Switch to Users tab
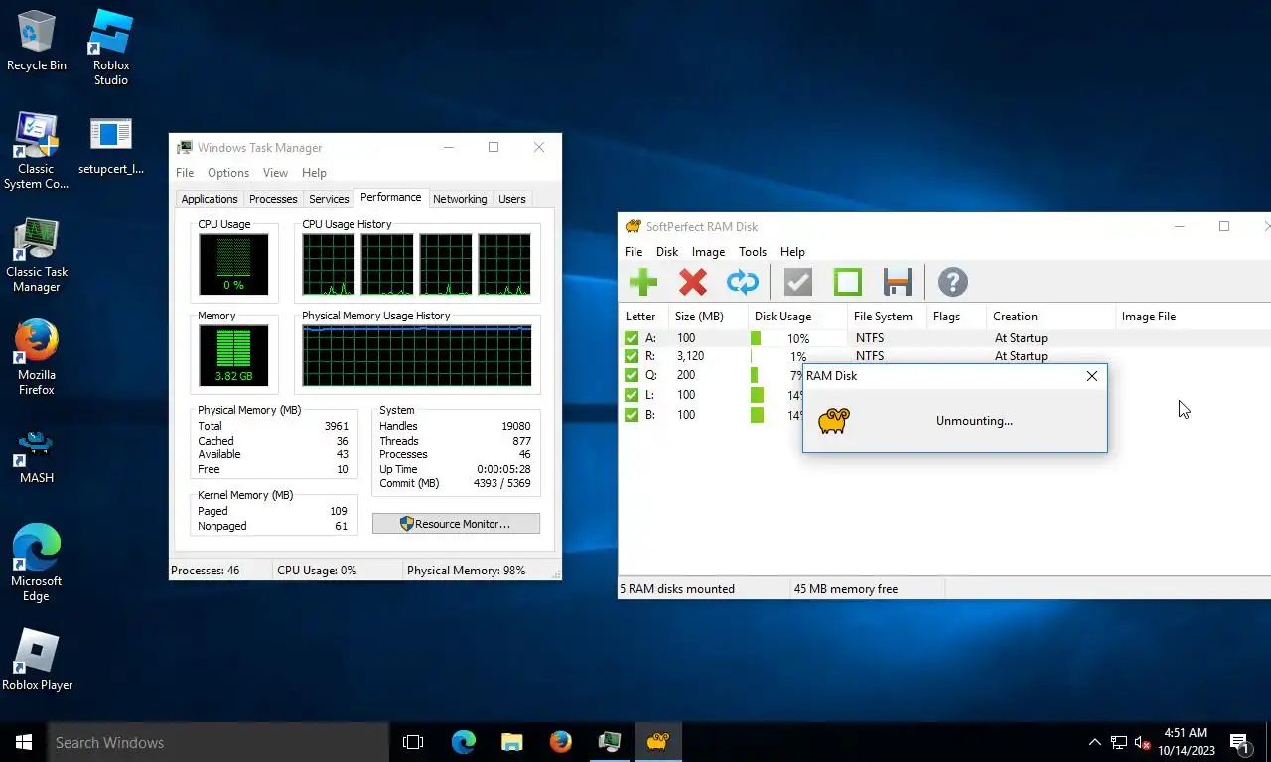This screenshot has width=1271, height=762. point(512,199)
